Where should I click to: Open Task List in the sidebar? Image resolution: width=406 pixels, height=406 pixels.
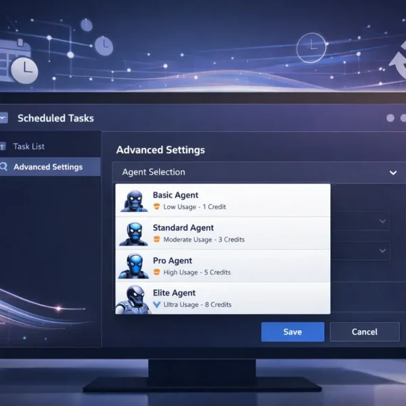50,147
